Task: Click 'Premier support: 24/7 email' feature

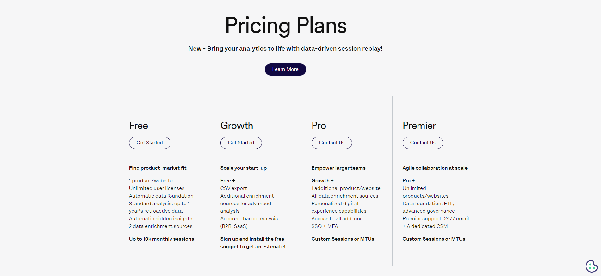Action: [436, 219]
